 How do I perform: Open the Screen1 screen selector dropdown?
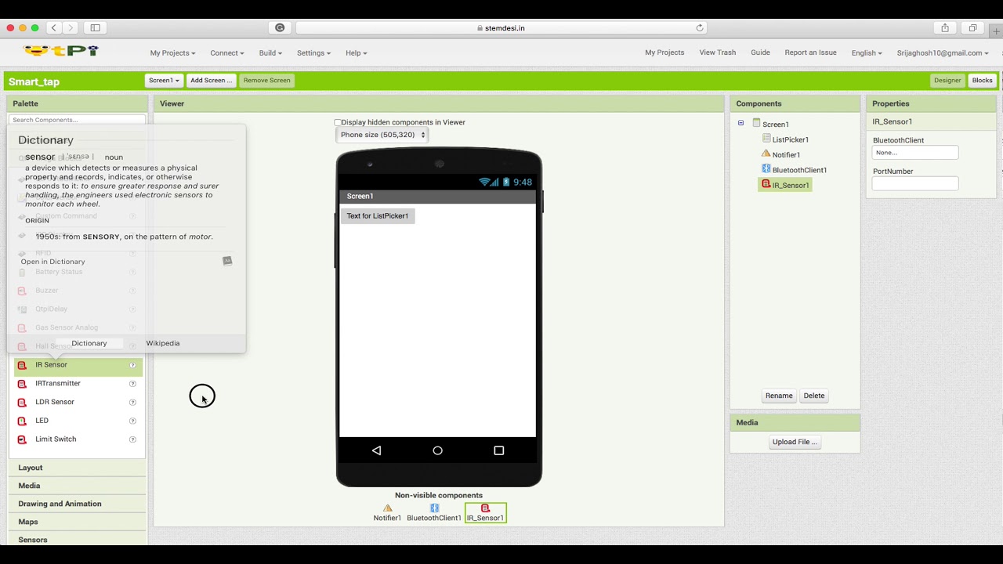click(164, 80)
